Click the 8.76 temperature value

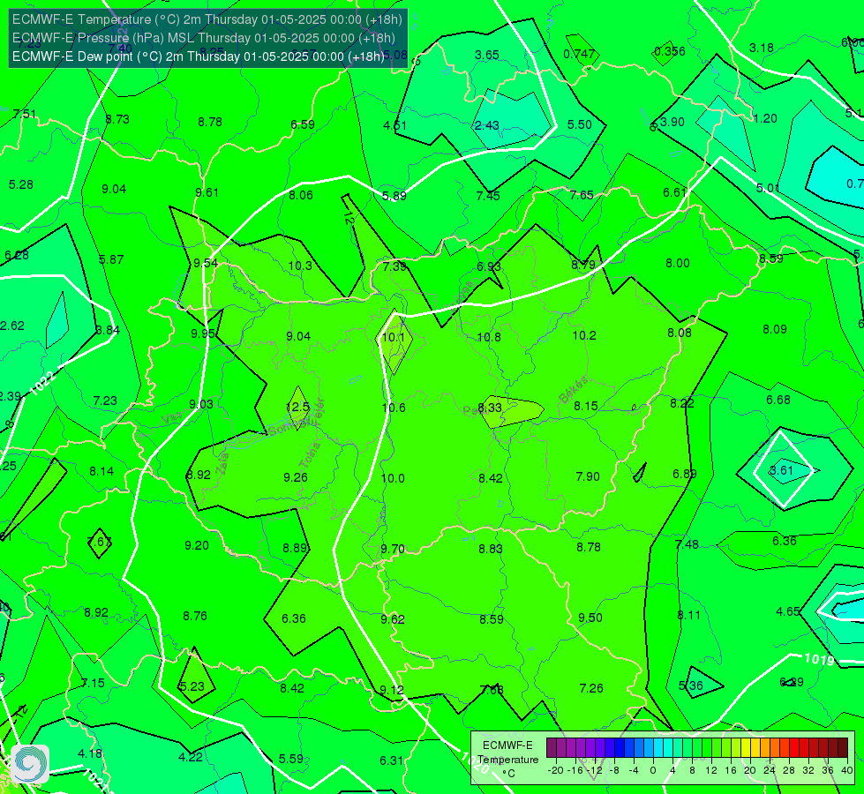coord(195,616)
